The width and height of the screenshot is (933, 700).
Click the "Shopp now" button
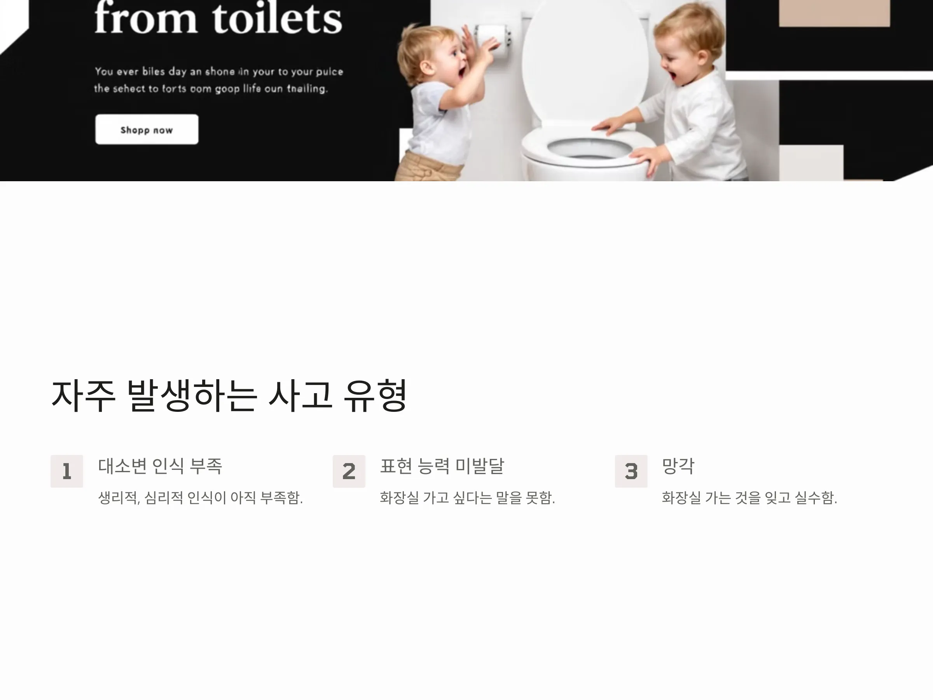click(147, 129)
